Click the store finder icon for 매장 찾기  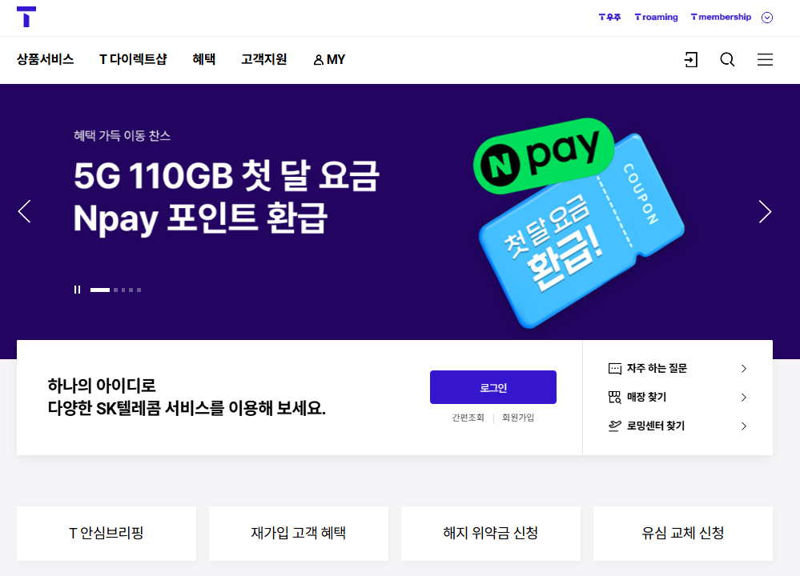(615, 397)
